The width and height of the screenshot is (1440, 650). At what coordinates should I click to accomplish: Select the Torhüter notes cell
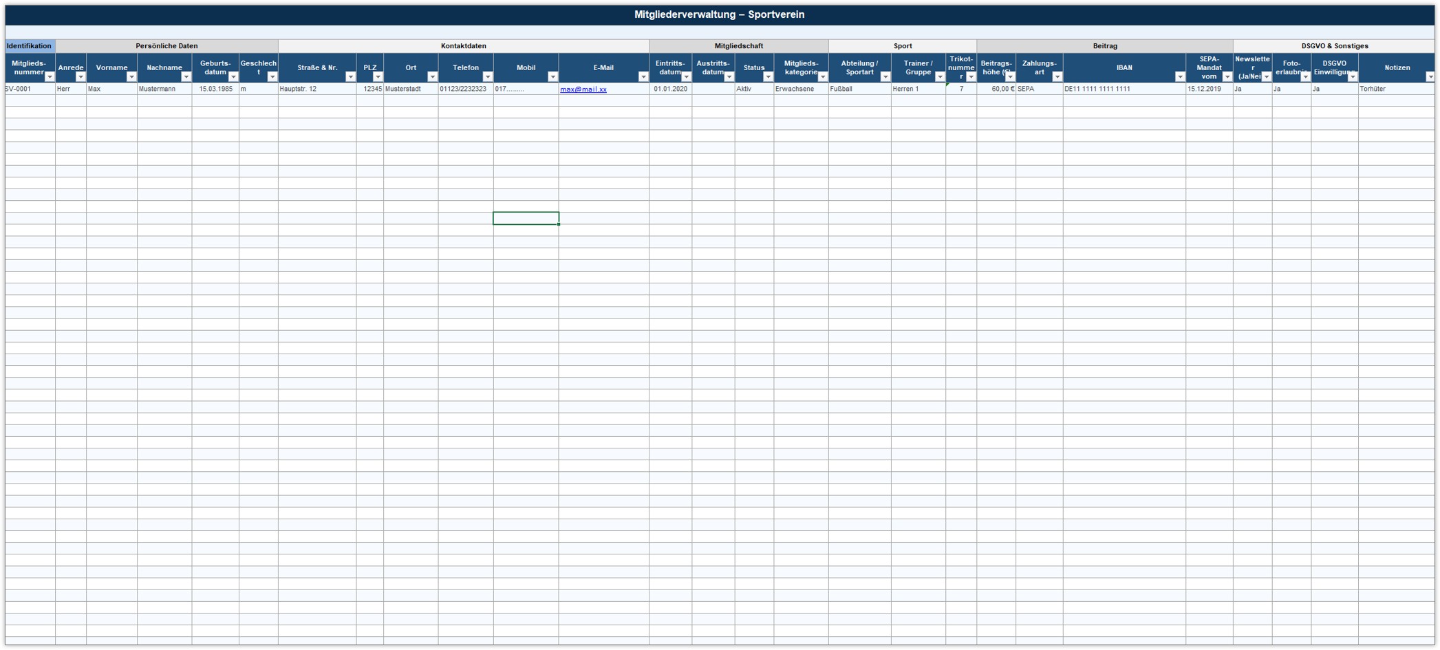click(x=1395, y=89)
